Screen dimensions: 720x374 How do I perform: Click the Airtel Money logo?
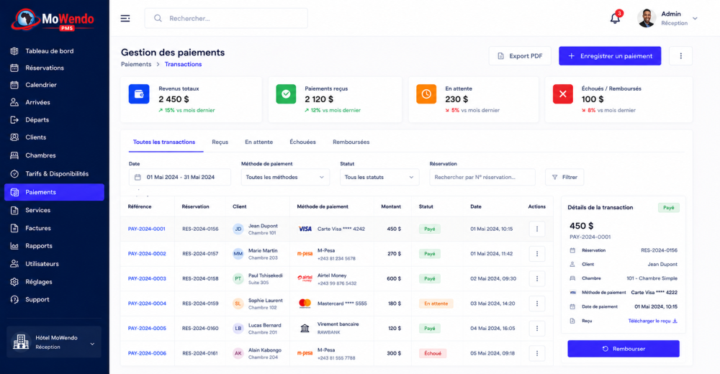[x=305, y=278]
